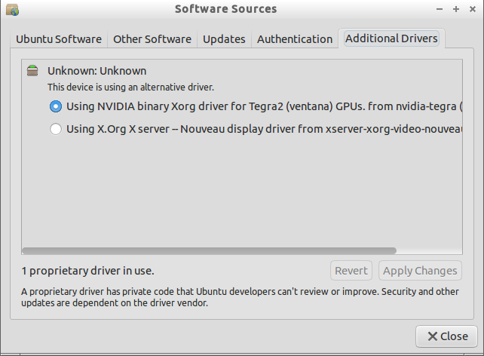Go to the Updates tab
Viewport: 484px width, 356px height.
pos(224,39)
